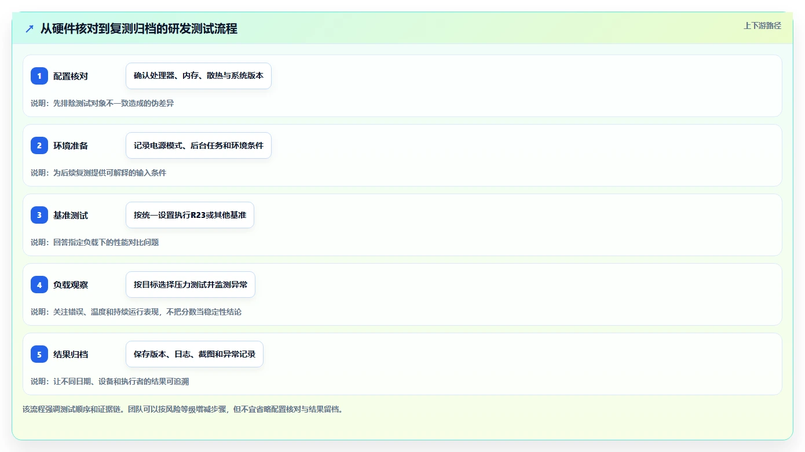Select the 按统一设置执行R23或其他基准 chip
Viewport: 805px width, 452px height.
(x=190, y=215)
